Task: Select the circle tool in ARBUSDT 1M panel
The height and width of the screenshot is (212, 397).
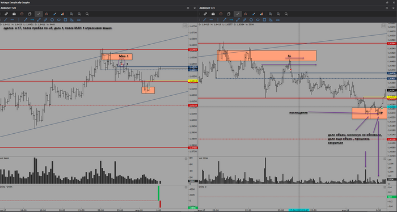Action: (251, 20)
